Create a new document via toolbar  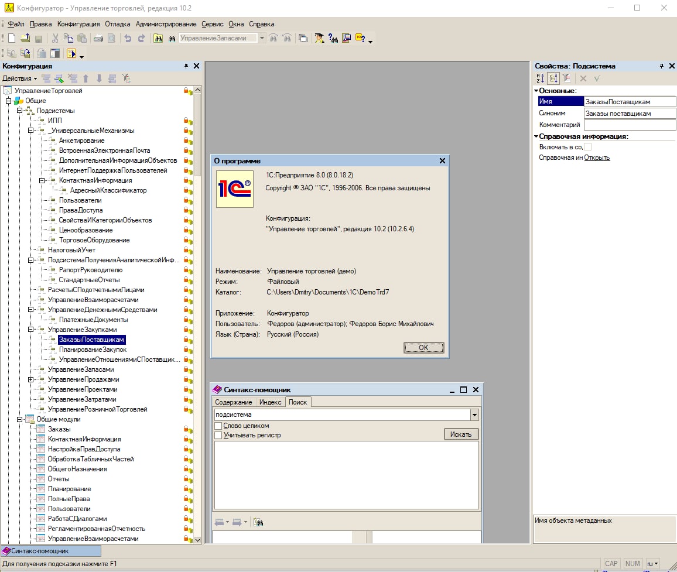point(12,38)
